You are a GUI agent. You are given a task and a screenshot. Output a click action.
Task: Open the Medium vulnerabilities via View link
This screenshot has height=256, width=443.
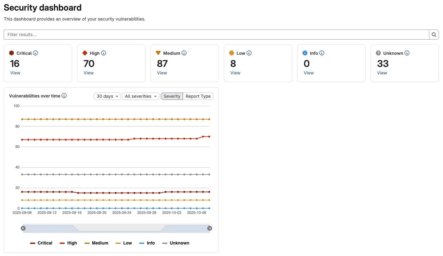pyautogui.click(x=162, y=73)
